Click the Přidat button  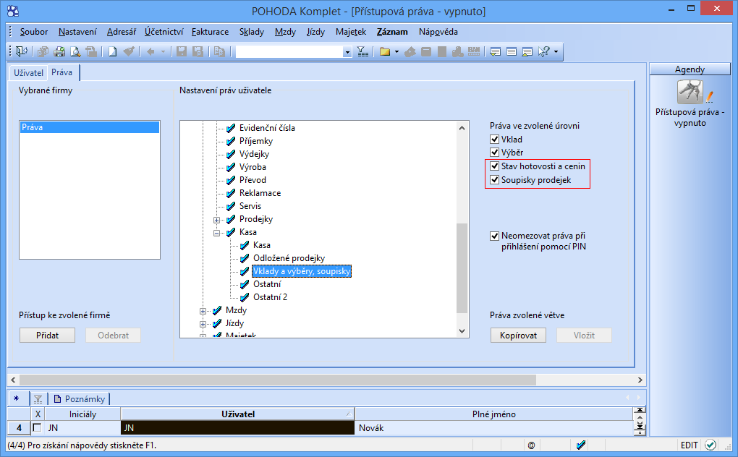click(48, 336)
